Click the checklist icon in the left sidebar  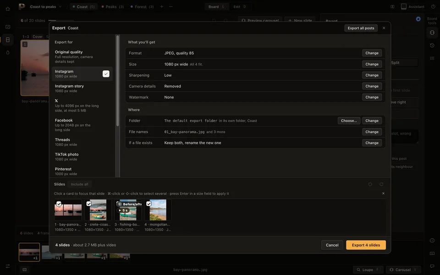[x=8, y=27]
